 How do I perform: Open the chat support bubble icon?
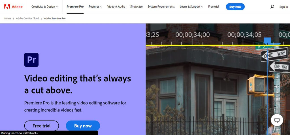tap(277, 120)
